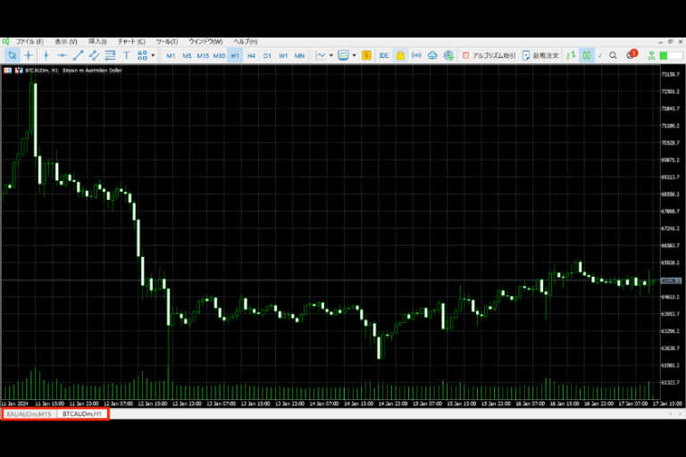
Task: Open the search magnifier icon
Action: pyautogui.click(x=613, y=55)
